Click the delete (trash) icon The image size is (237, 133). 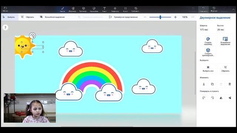(230, 84)
